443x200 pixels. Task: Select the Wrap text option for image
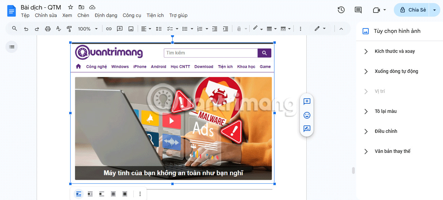click(x=90, y=194)
